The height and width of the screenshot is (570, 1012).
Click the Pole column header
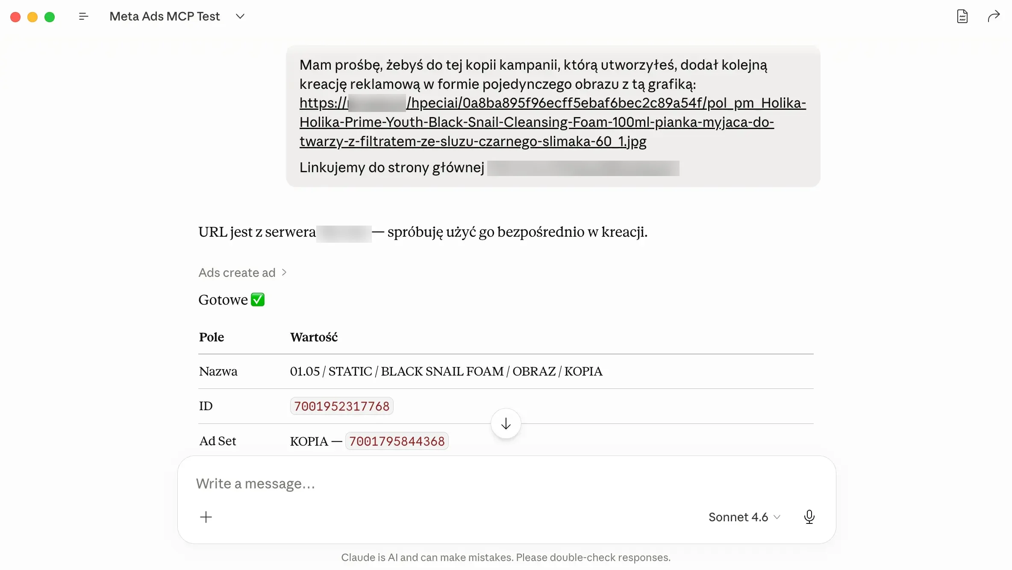coord(212,337)
